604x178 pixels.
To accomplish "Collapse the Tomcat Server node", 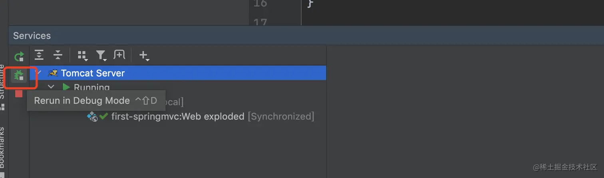I will coord(39,73).
